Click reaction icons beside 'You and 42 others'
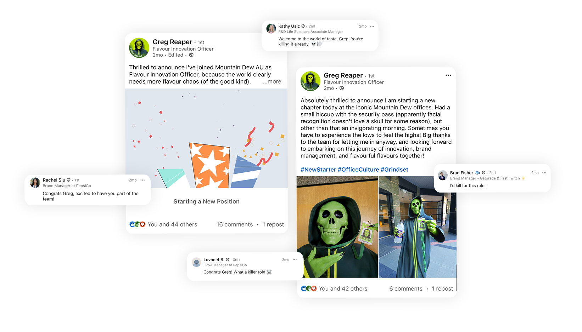The image size is (582, 332). (309, 289)
